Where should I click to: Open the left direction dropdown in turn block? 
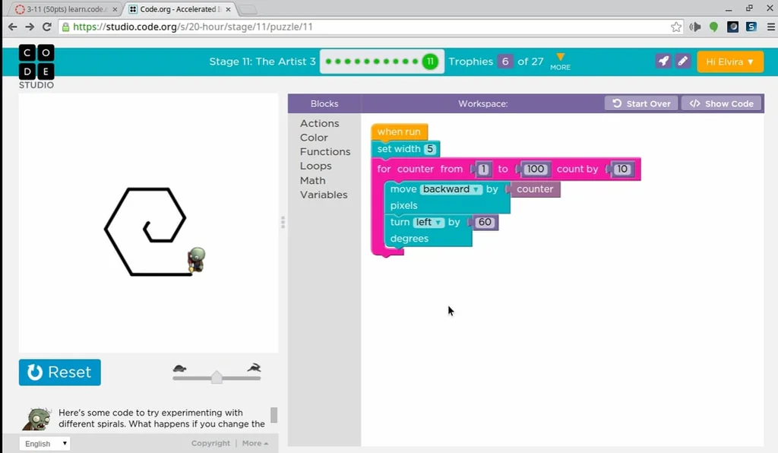click(x=429, y=222)
